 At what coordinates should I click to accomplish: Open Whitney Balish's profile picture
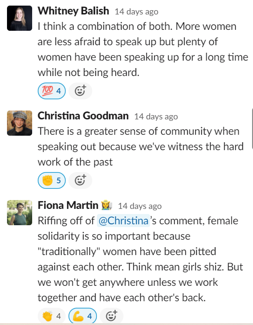[20, 18]
